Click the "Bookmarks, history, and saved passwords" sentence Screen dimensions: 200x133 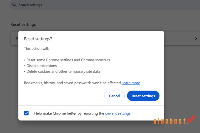point(72,83)
